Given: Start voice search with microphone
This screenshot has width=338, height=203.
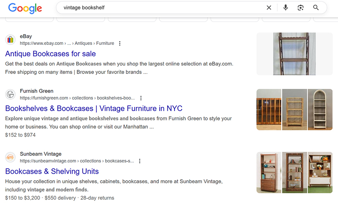Looking at the screenshot, I should pyautogui.click(x=286, y=8).
